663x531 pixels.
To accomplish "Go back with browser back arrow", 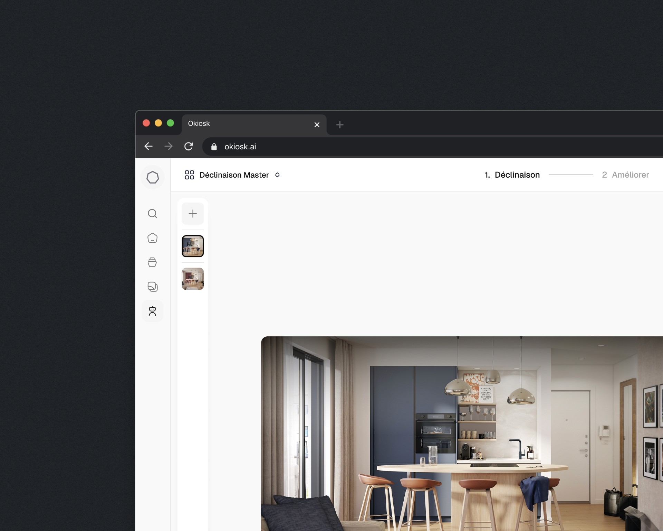I will click(148, 146).
